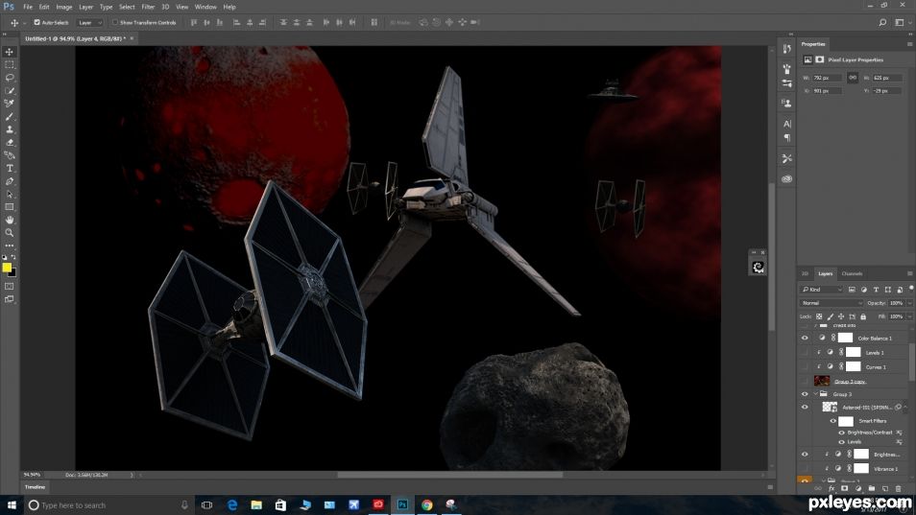Toggle Brightness/Contrast smart filter visibility
The width and height of the screenshot is (916, 515).
pos(842,433)
